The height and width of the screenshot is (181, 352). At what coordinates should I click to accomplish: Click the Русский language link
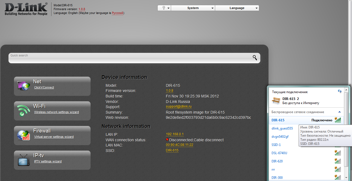tap(118, 13)
